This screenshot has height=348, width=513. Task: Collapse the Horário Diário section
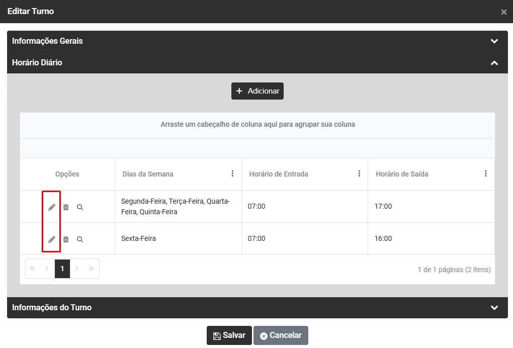coord(258,63)
